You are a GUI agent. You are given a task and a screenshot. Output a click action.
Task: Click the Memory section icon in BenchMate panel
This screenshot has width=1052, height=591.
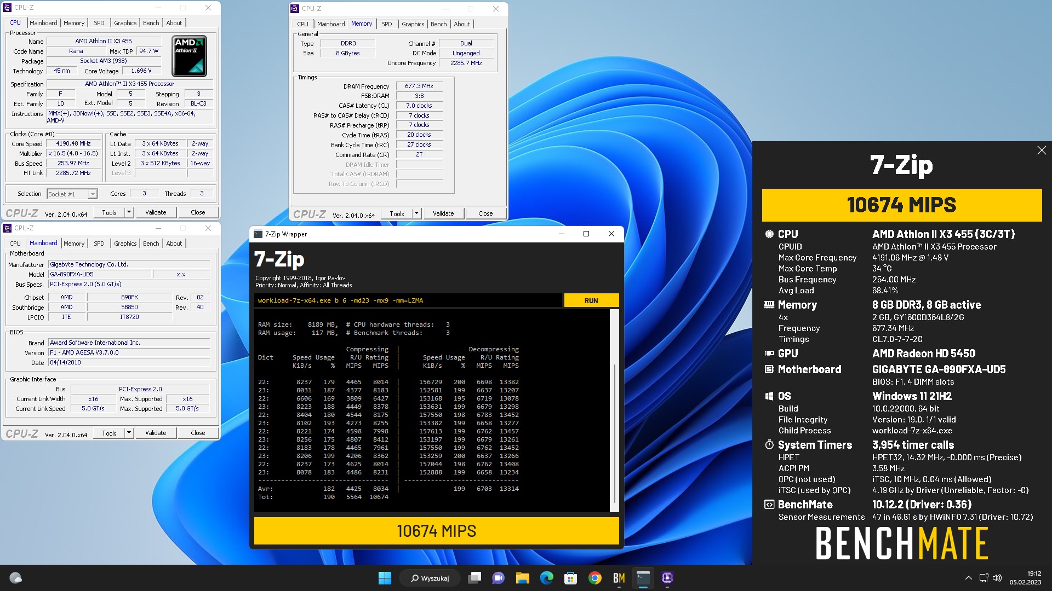pos(769,305)
